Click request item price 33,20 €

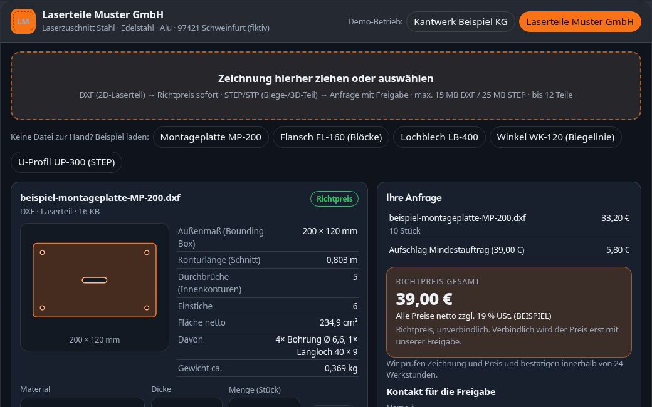[615, 218]
